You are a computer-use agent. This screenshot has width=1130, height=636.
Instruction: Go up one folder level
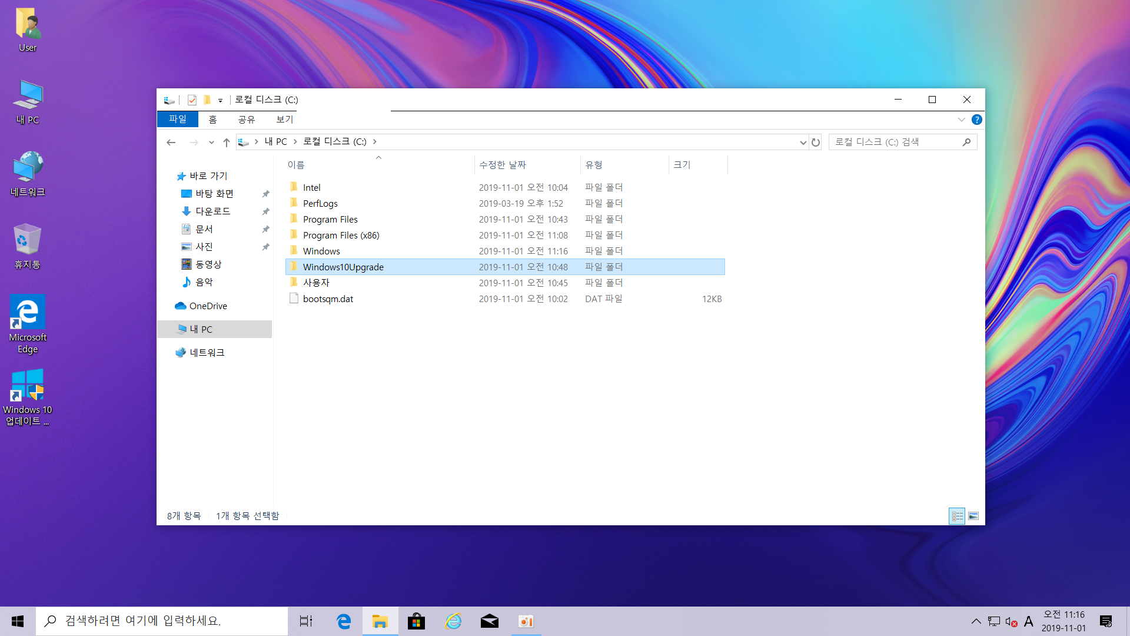(227, 143)
